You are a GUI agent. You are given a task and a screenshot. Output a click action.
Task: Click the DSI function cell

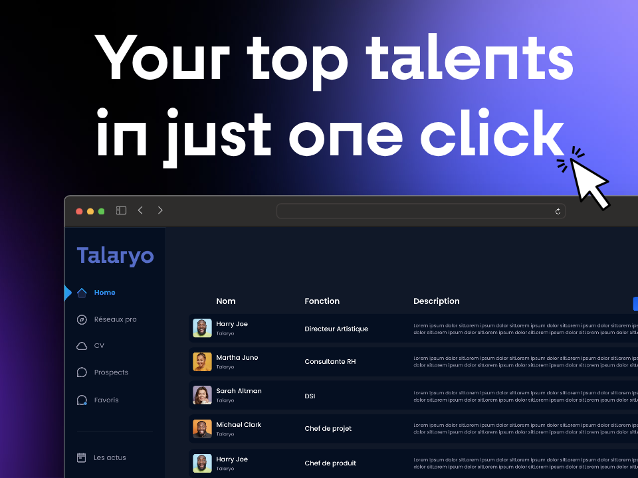coord(310,396)
